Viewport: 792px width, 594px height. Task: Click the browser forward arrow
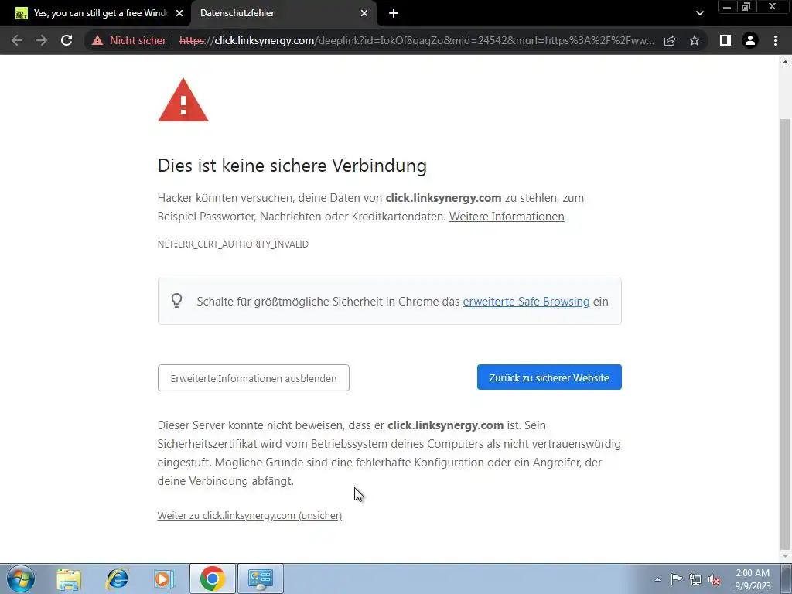click(42, 40)
